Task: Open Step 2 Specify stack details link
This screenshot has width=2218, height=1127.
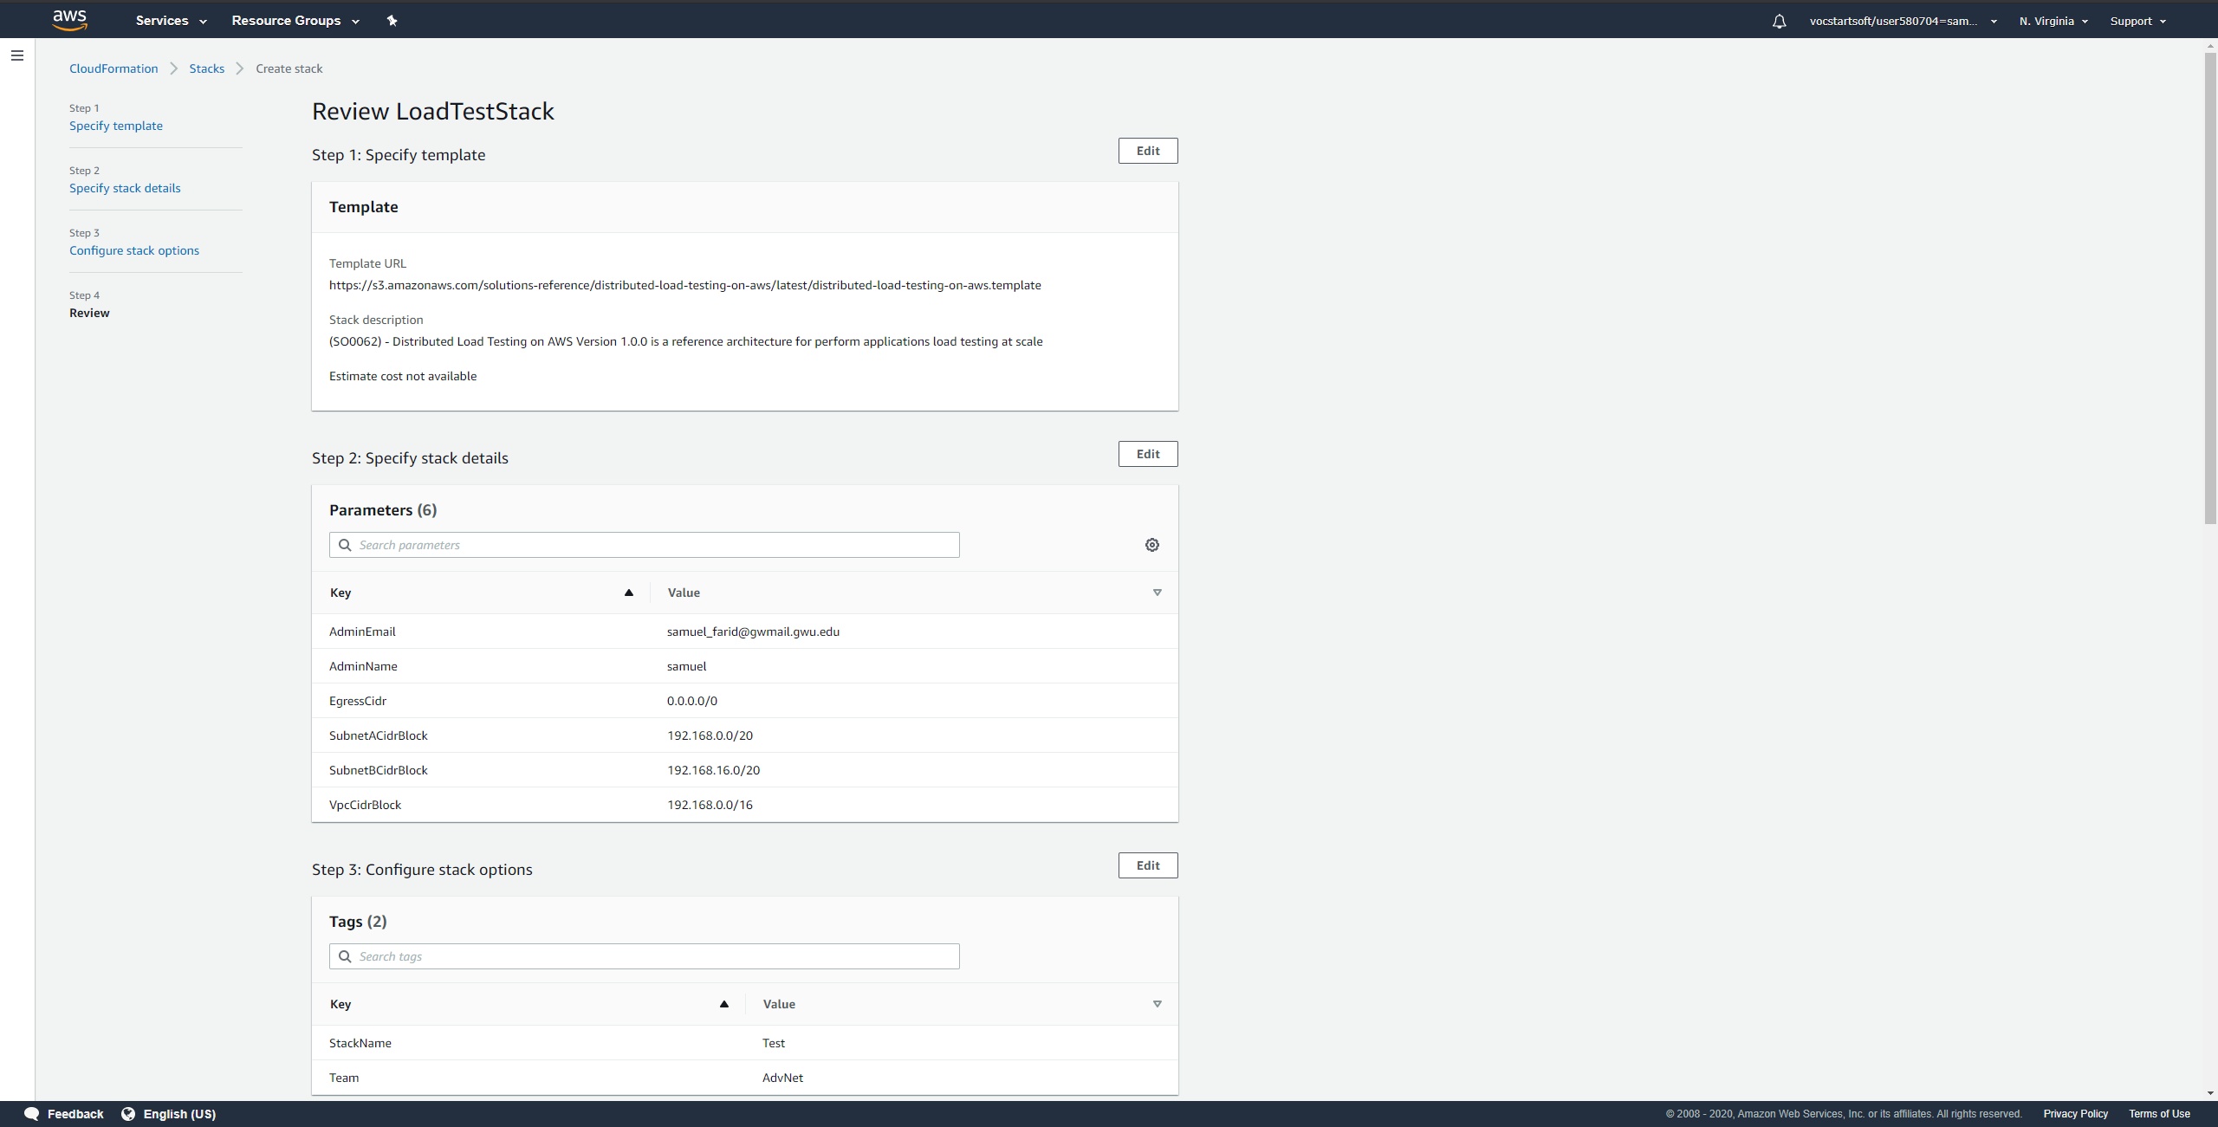Action: tap(125, 188)
